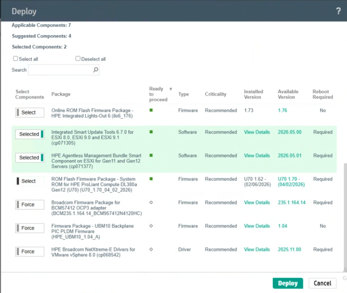The width and height of the screenshot is (347, 293).
Task: Click the Installed Version column header
Action: 253,94
